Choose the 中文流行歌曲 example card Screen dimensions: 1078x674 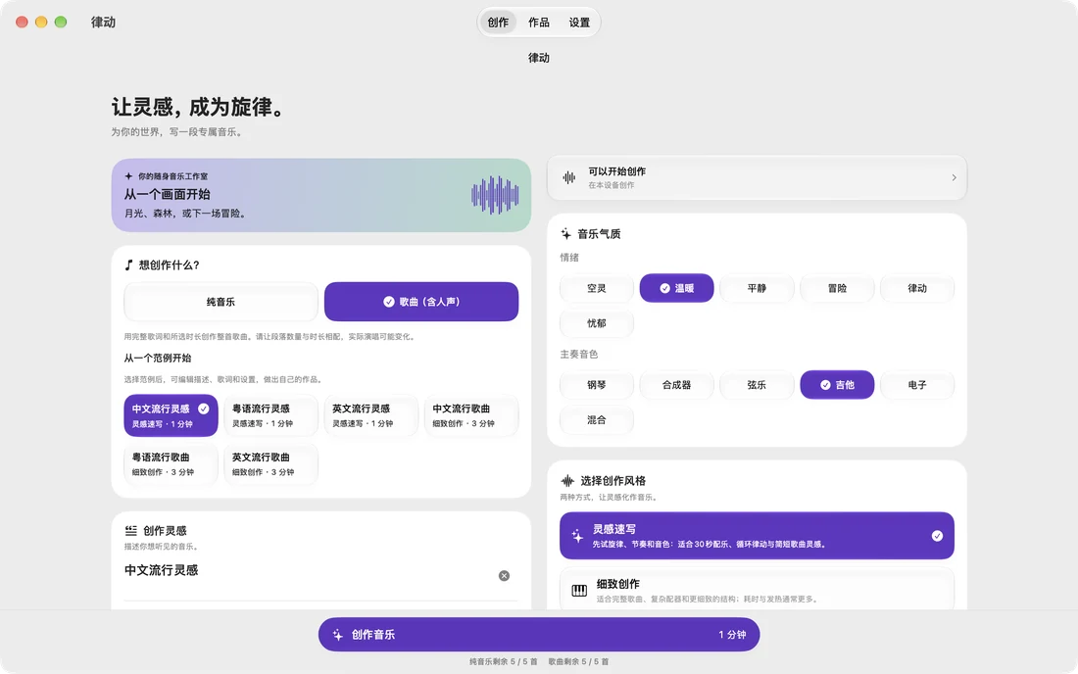471,415
